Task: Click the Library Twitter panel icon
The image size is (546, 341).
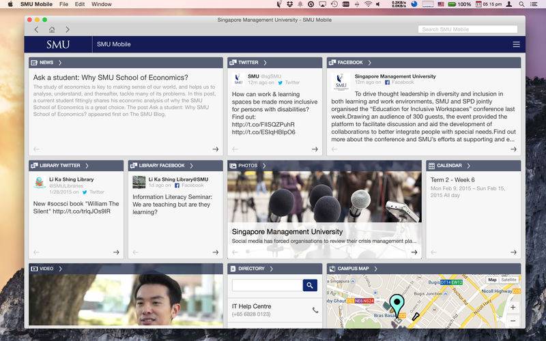Action: [34, 166]
